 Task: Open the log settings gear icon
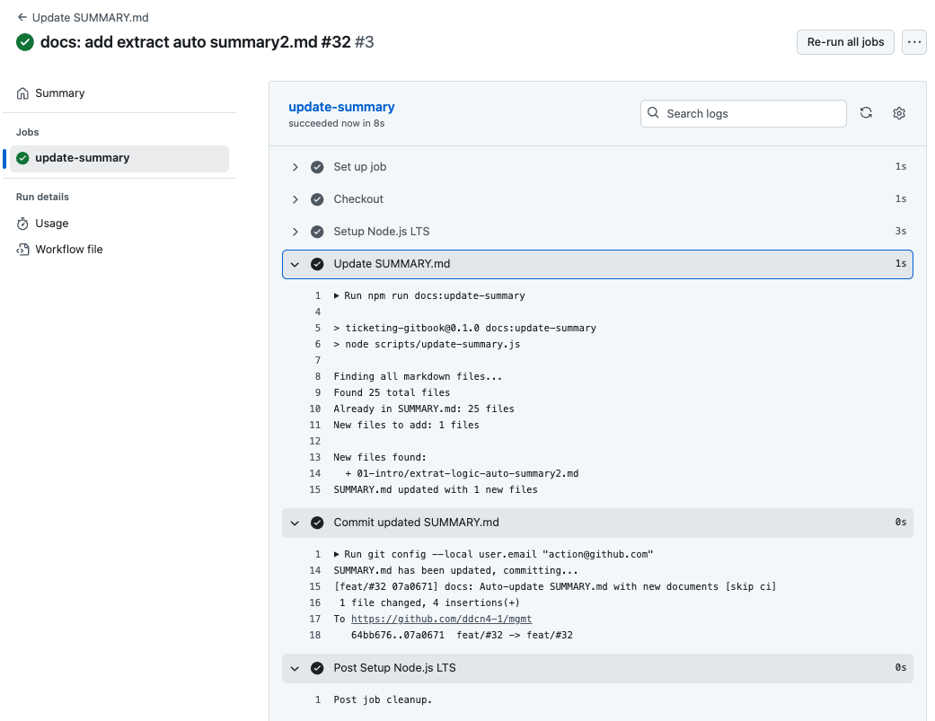coord(899,113)
